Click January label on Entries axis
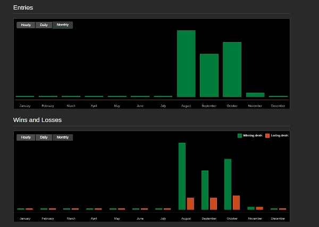319x227 pixels. pos(25,106)
